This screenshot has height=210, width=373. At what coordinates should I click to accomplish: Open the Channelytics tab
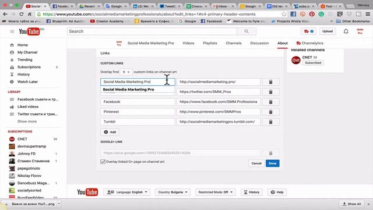tap(309, 43)
